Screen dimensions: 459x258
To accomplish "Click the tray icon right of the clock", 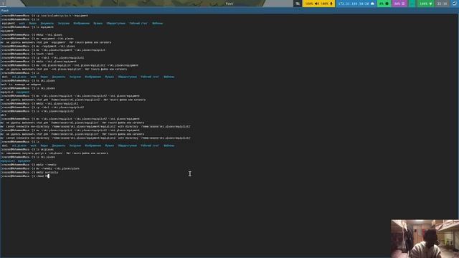I will pyautogui.click(x=455, y=4).
